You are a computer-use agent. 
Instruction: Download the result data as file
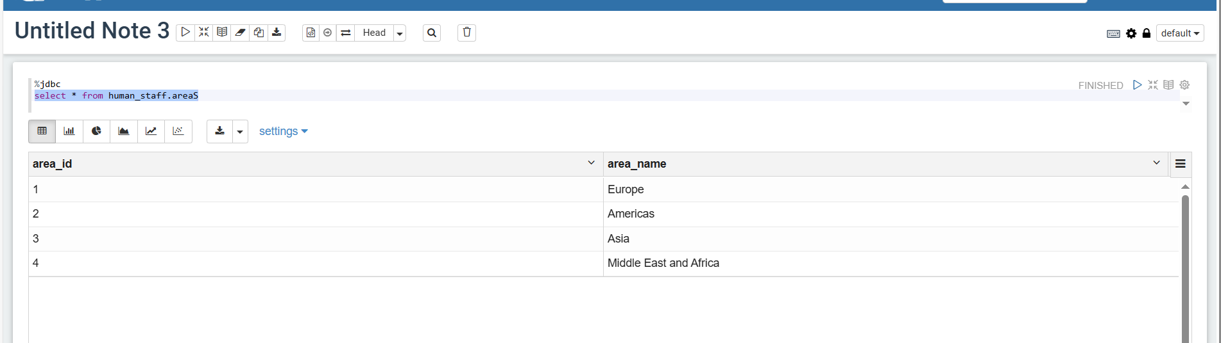coord(219,131)
